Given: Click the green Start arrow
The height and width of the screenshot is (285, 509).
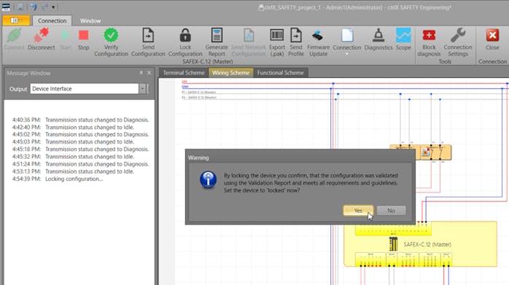Looking at the screenshot, I should coord(65,36).
